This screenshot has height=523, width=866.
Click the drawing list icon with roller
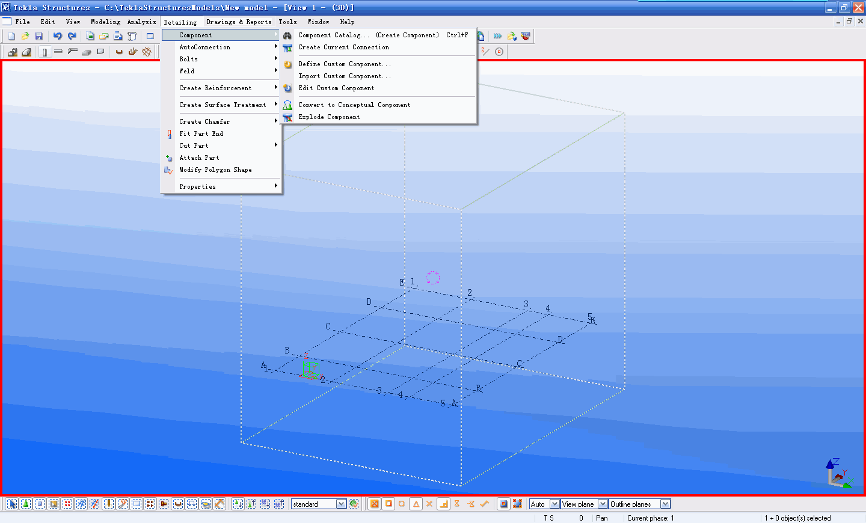click(x=132, y=36)
